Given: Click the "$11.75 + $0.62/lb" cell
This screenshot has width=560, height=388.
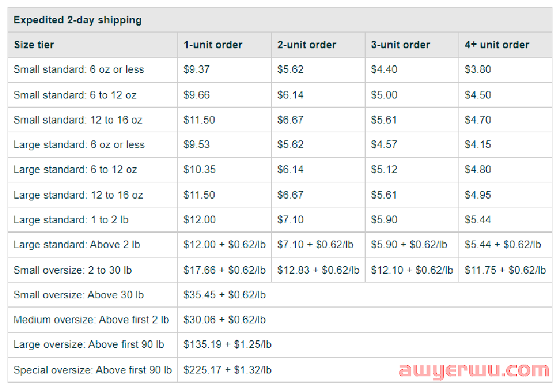Looking at the screenshot, I should (505, 270).
